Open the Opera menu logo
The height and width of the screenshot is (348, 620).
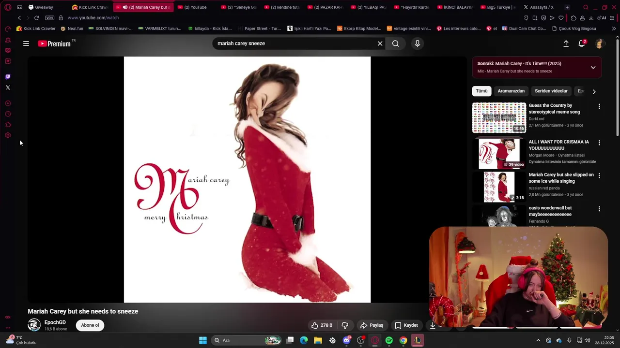[x=8, y=7]
